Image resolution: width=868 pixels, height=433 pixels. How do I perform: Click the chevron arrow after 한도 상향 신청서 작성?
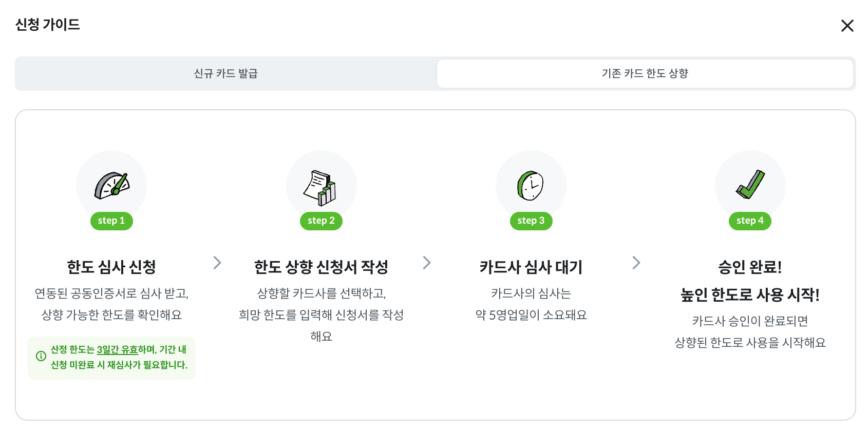[427, 263]
